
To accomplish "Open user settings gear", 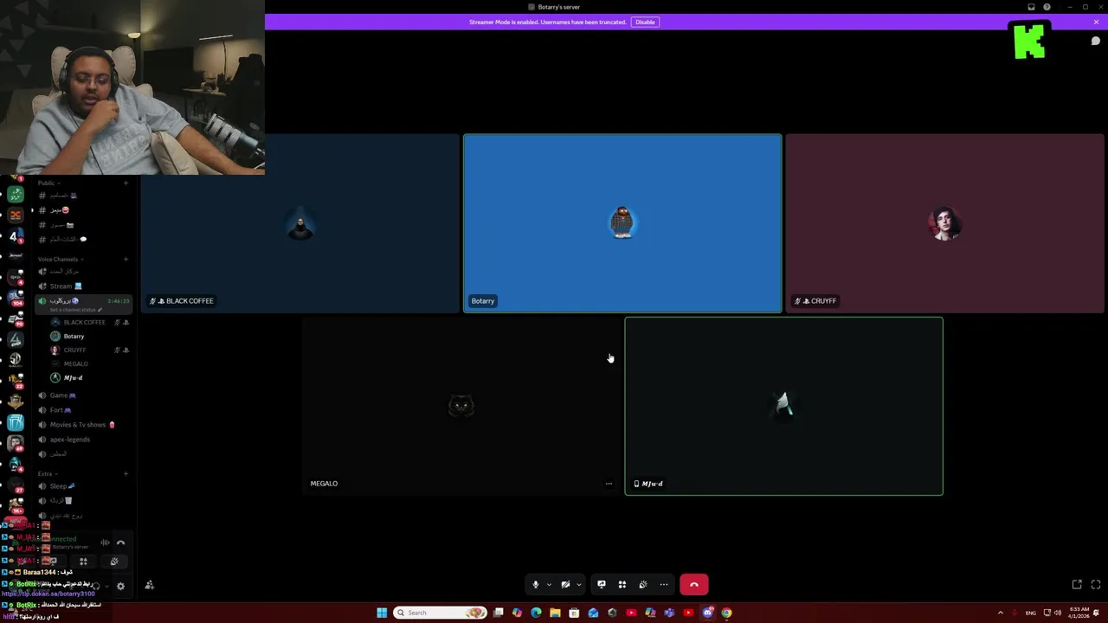I will point(120,586).
